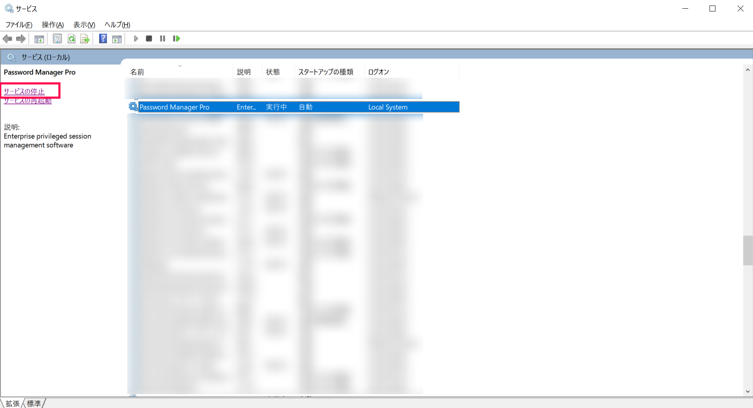The height and width of the screenshot is (408, 753).
Task: Click the vertical scrollbar thumb
Action: tap(747, 251)
